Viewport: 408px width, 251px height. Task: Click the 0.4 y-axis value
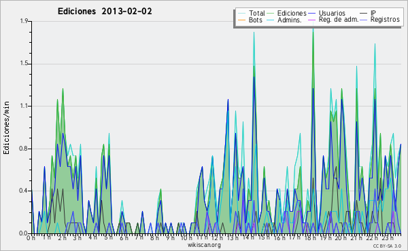point(24,191)
